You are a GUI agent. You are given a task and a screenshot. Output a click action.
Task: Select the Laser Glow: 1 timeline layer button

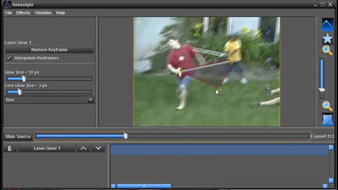(47, 148)
